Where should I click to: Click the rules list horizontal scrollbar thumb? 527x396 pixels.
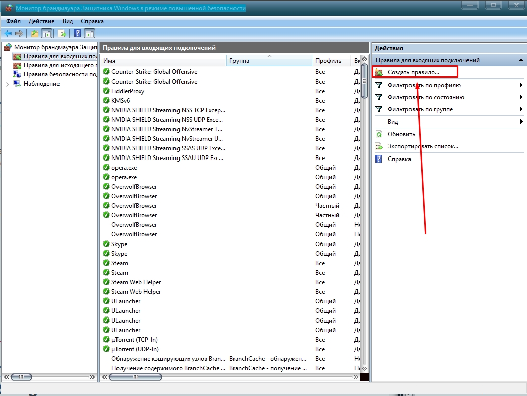coord(136,377)
